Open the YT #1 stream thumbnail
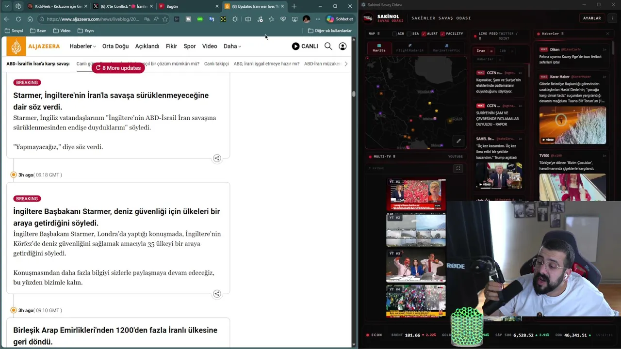The width and height of the screenshot is (621, 349). [416, 195]
